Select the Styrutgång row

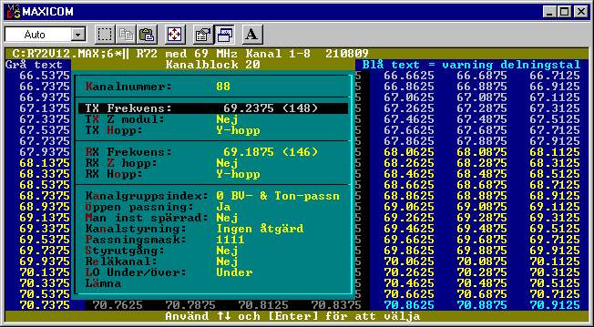[x=213, y=251]
